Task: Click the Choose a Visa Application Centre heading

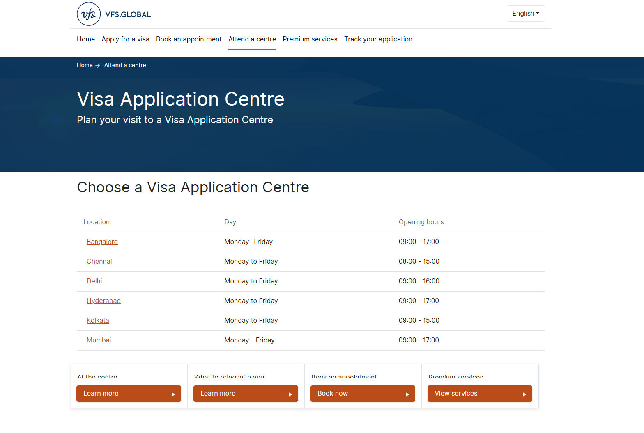Action: (193, 187)
